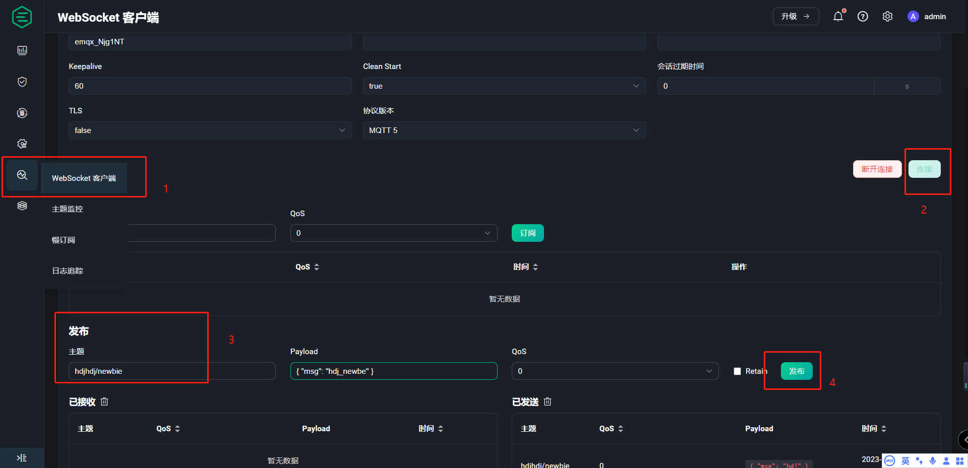This screenshot has height=468, width=968.
Task: Open the Clean Start dropdown
Action: [x=504, y=86]
